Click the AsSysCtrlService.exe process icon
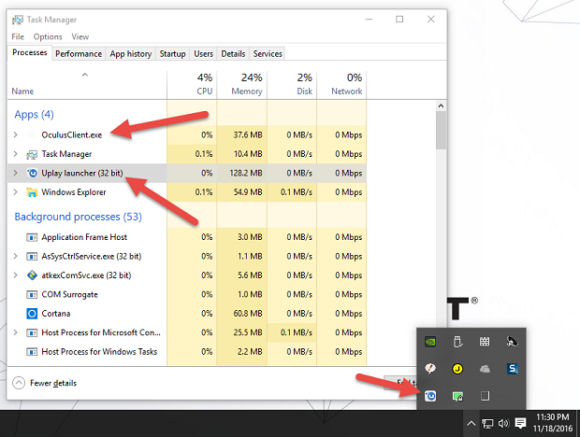Screen dimensions: 580x437 tap(32, 256)
